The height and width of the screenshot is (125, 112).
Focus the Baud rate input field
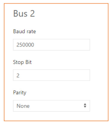pyautogui.click(x=52, y=45)
